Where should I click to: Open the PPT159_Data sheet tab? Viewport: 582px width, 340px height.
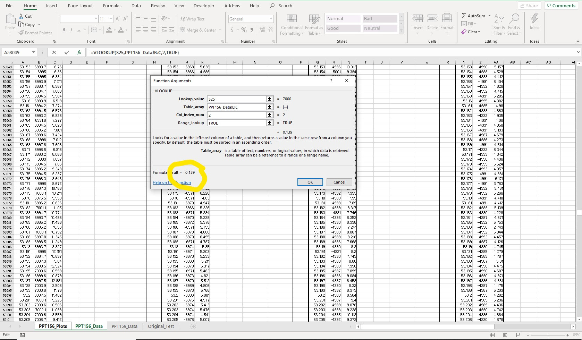125,326
